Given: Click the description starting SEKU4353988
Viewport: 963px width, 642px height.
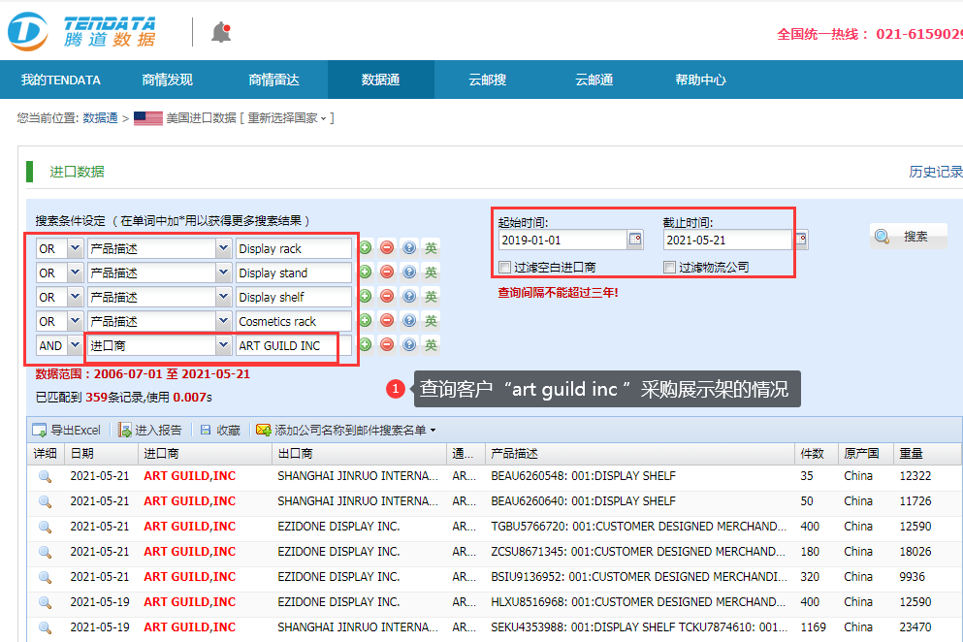Looking at the screenshot, I should [x=639, y=627].
